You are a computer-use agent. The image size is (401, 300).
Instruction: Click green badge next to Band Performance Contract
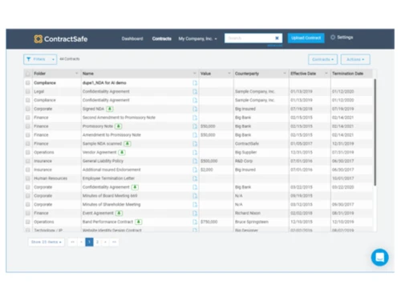[139, 222]
